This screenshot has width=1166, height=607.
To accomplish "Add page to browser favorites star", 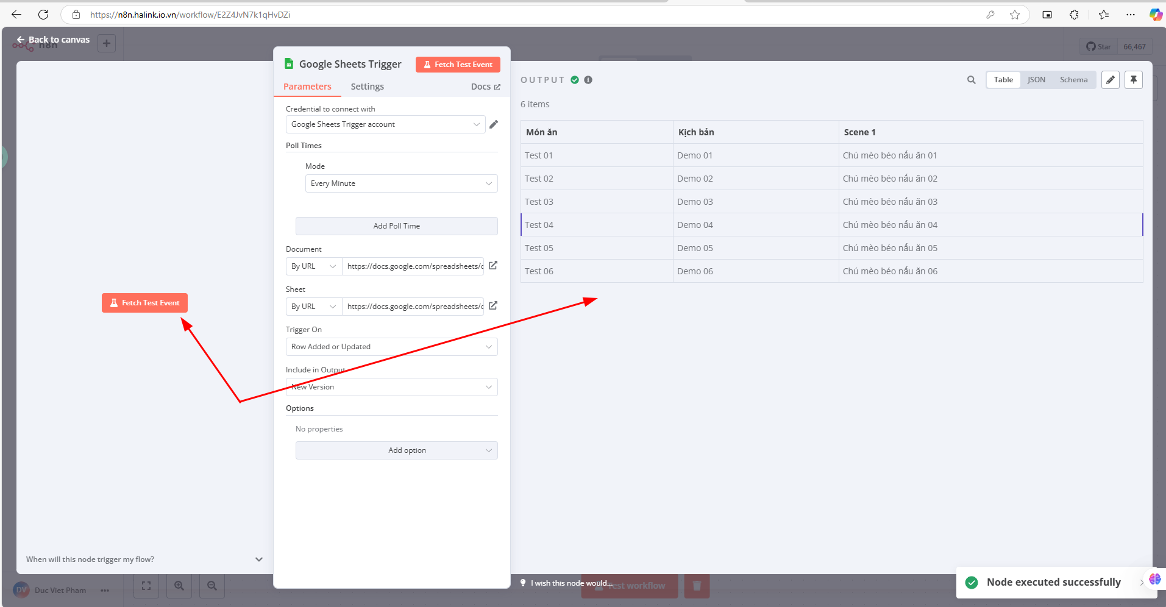I will [1015, 15].
